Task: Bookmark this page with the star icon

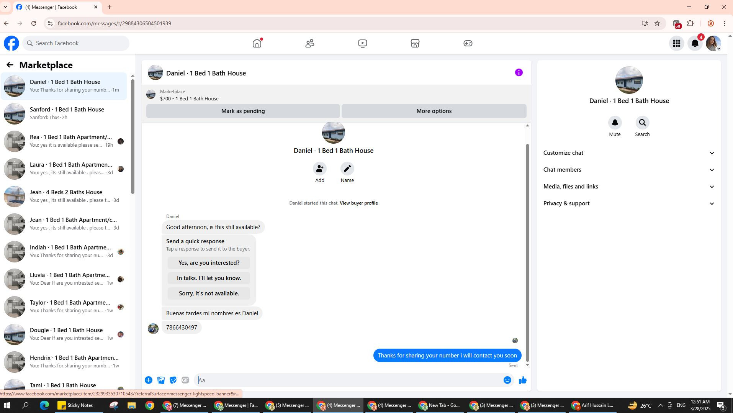Action: click(x=658, y=23)
